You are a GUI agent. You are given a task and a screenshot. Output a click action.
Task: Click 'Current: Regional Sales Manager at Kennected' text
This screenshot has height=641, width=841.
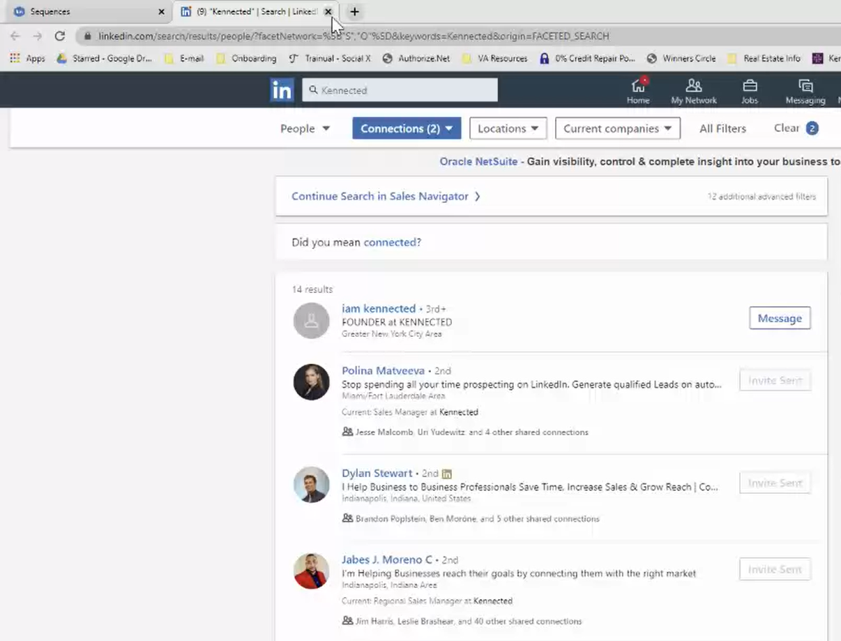pos(427,601)
